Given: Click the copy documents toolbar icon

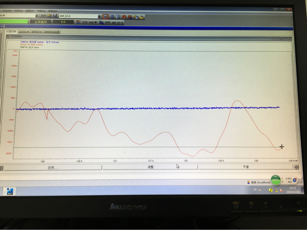Looking at the screenshot, I should [x=135, y=17].
